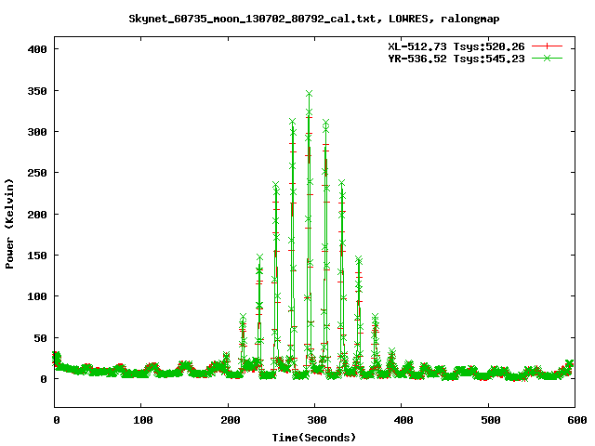Click the 400 tick label on time axis
Viewport: 595px width, 446px height.
(403, 420)
